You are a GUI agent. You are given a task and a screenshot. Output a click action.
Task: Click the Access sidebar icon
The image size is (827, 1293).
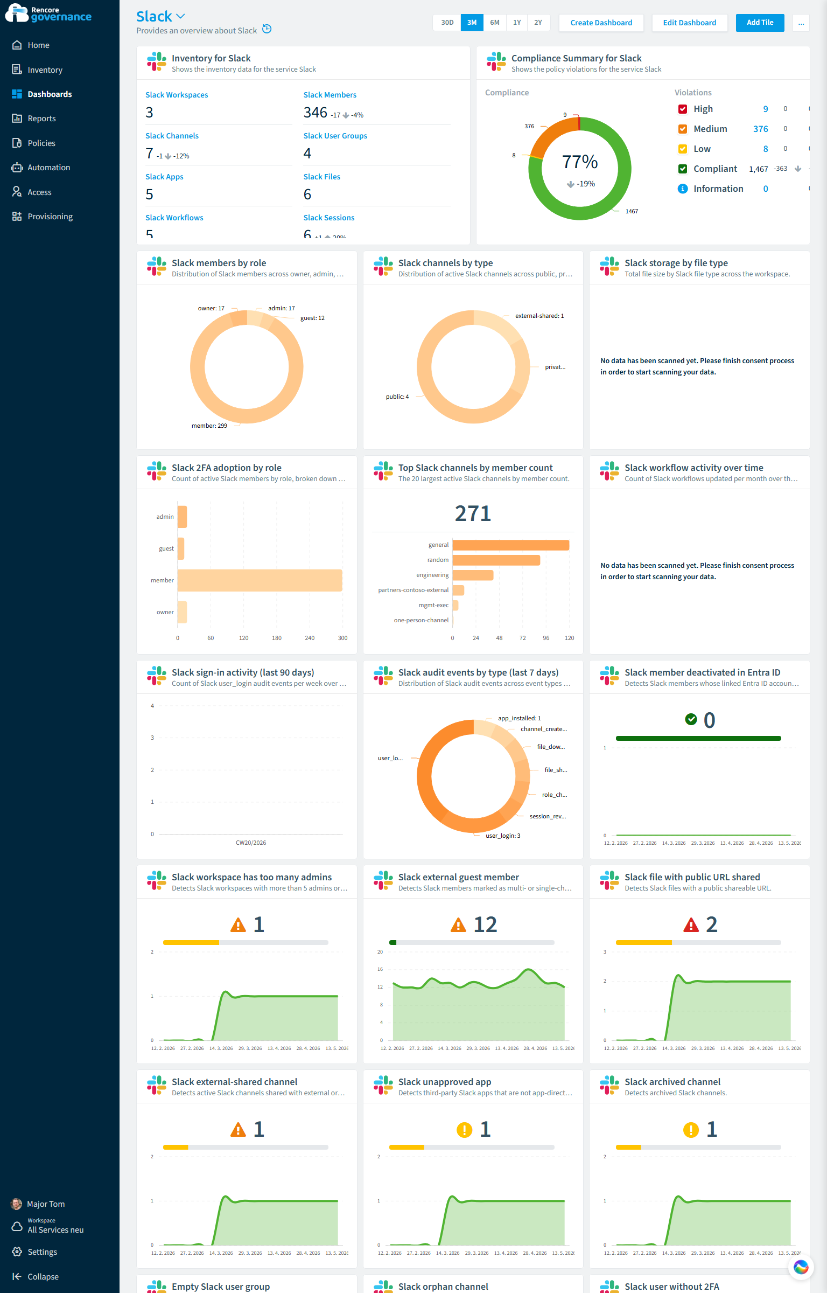click(17, 192)
